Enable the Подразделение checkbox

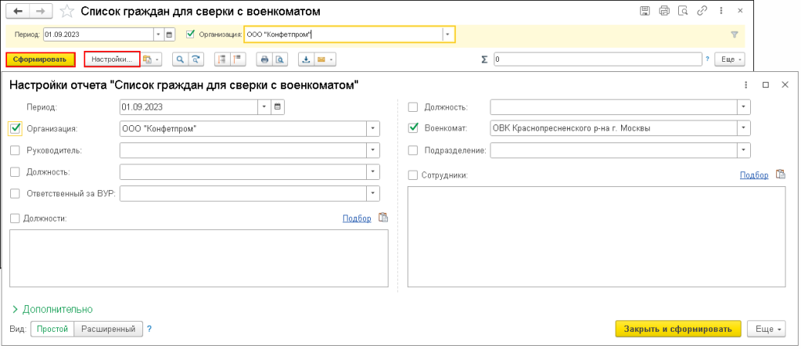(x=413, y=150)
